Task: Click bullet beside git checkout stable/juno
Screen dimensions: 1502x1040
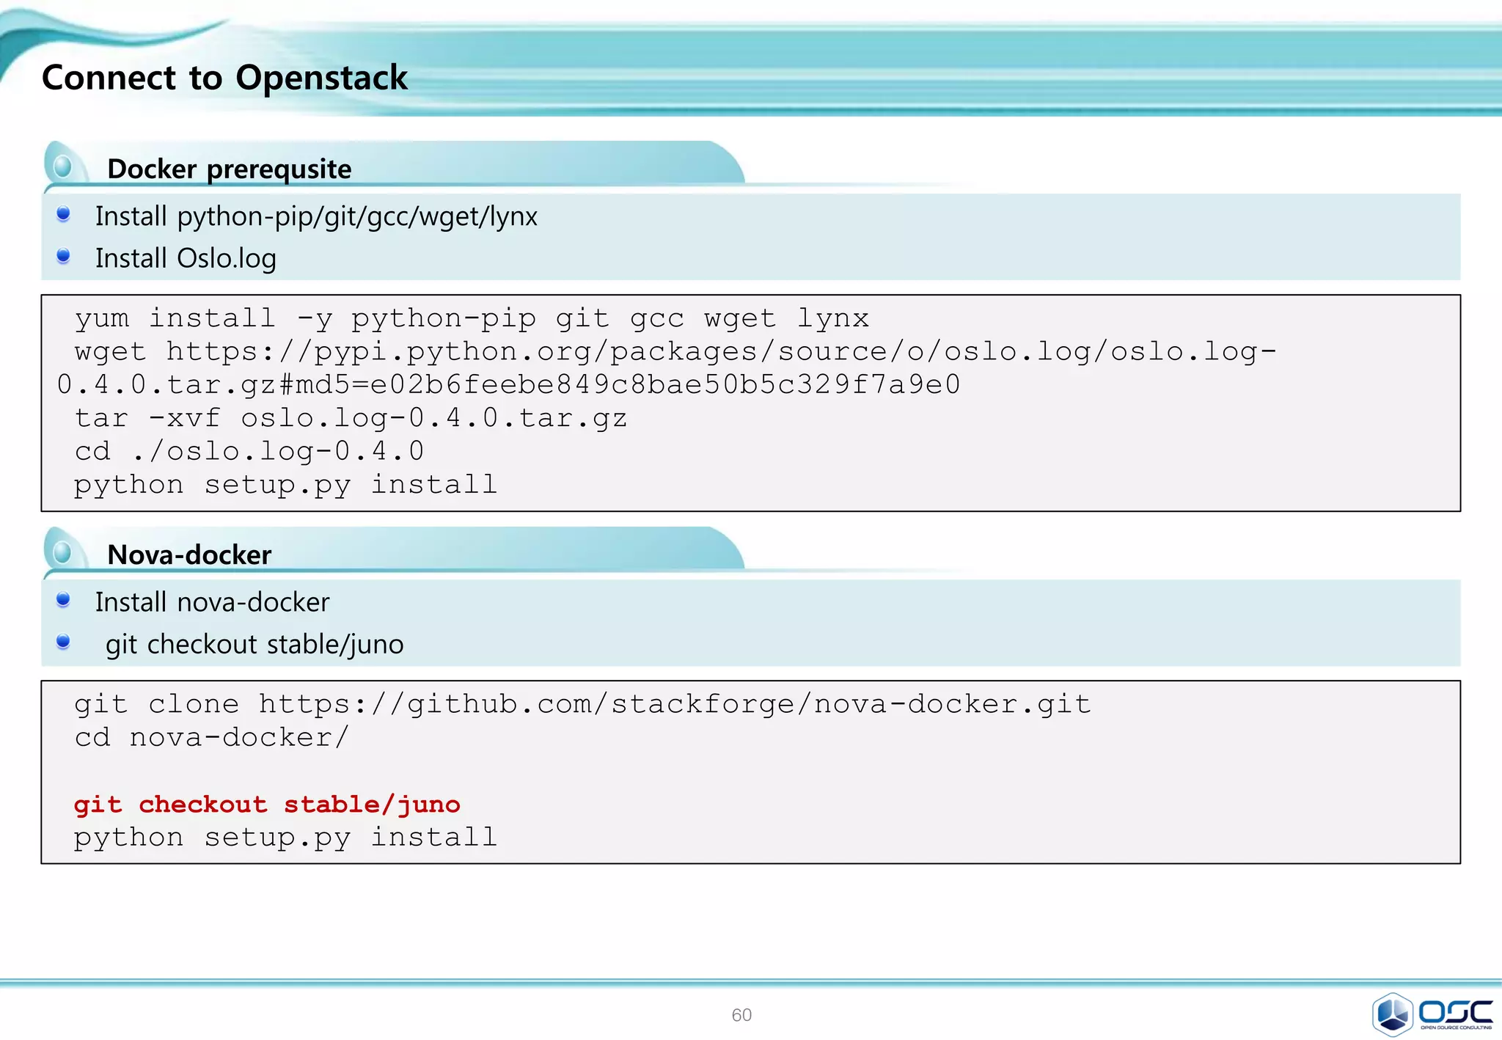Action: (x=64, y=642)
